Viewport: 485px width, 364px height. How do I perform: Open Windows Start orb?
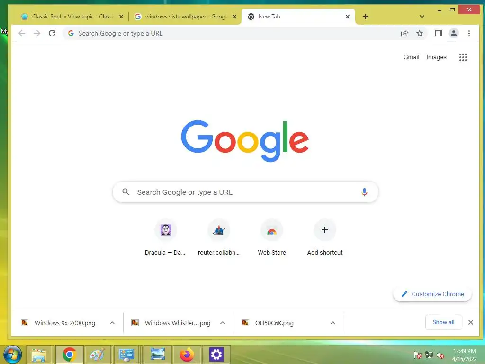(13, 355)
